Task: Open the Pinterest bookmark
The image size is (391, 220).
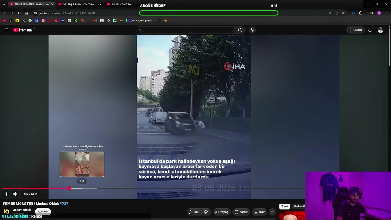Action: click(56, 20)
